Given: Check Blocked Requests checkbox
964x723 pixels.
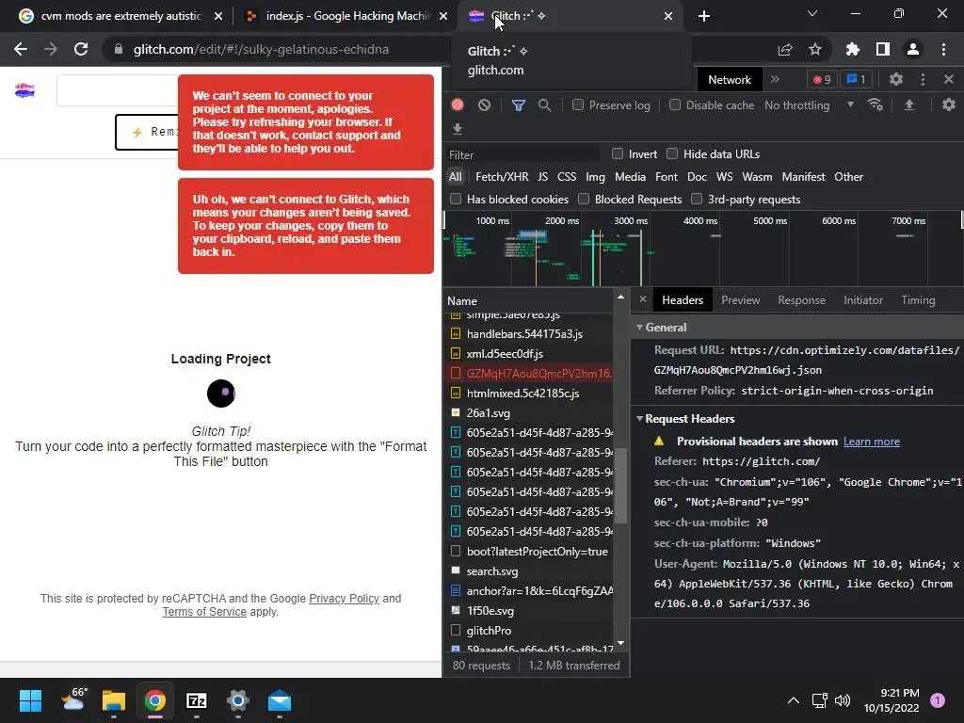Looking at the screenshot, I should (x=584, y=199).
